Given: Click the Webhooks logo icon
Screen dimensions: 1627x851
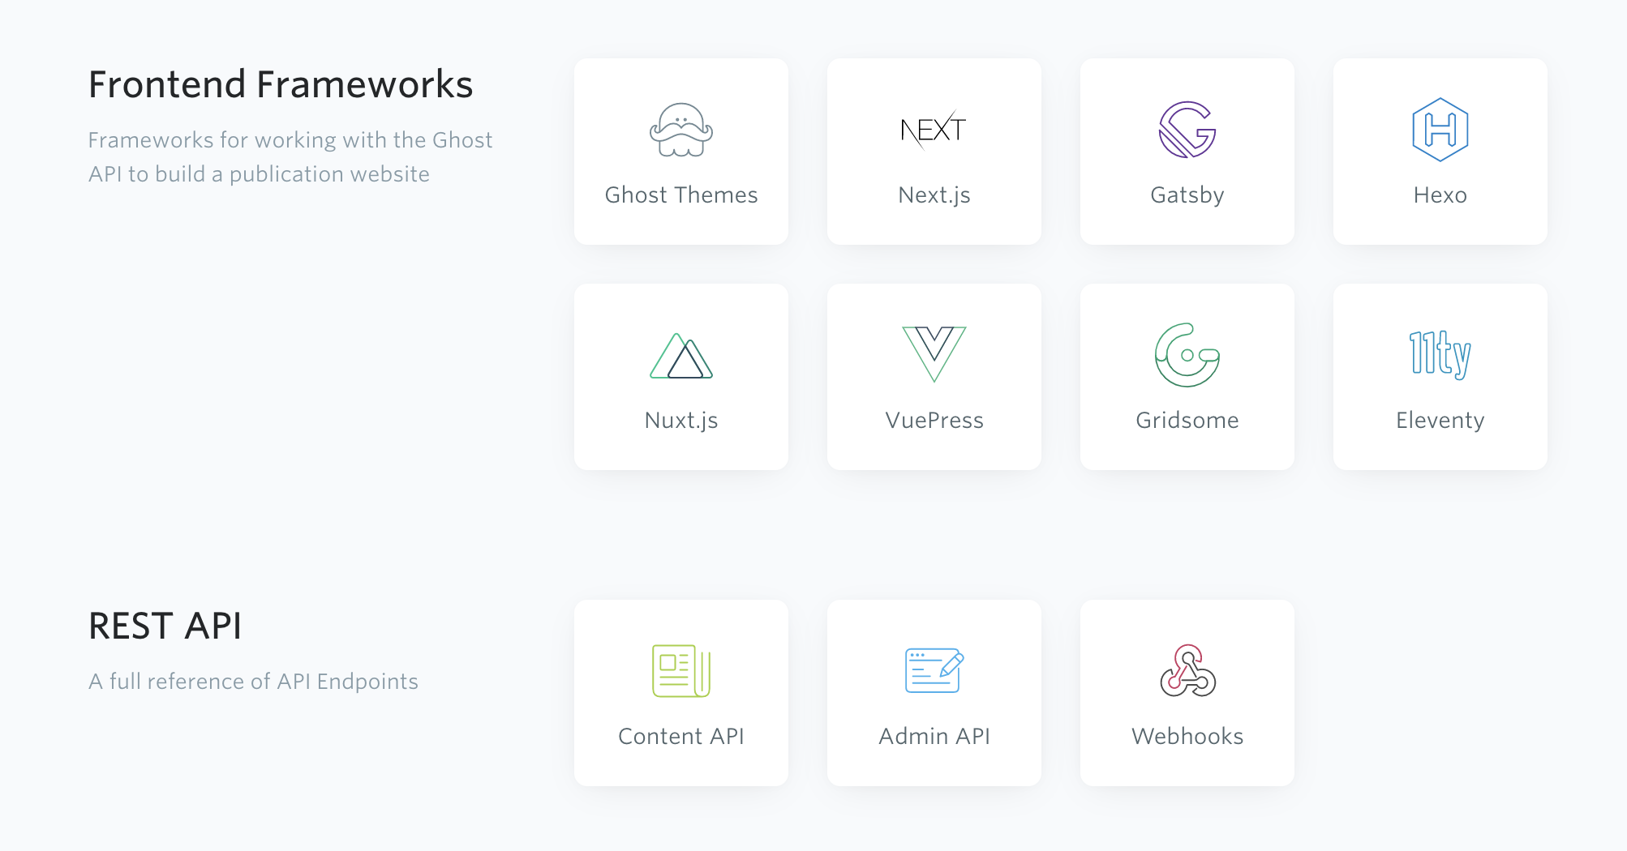Looking at the screenshot, I should coord(1187,671).
